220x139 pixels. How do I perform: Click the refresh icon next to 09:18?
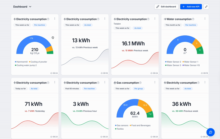point(102,73)
